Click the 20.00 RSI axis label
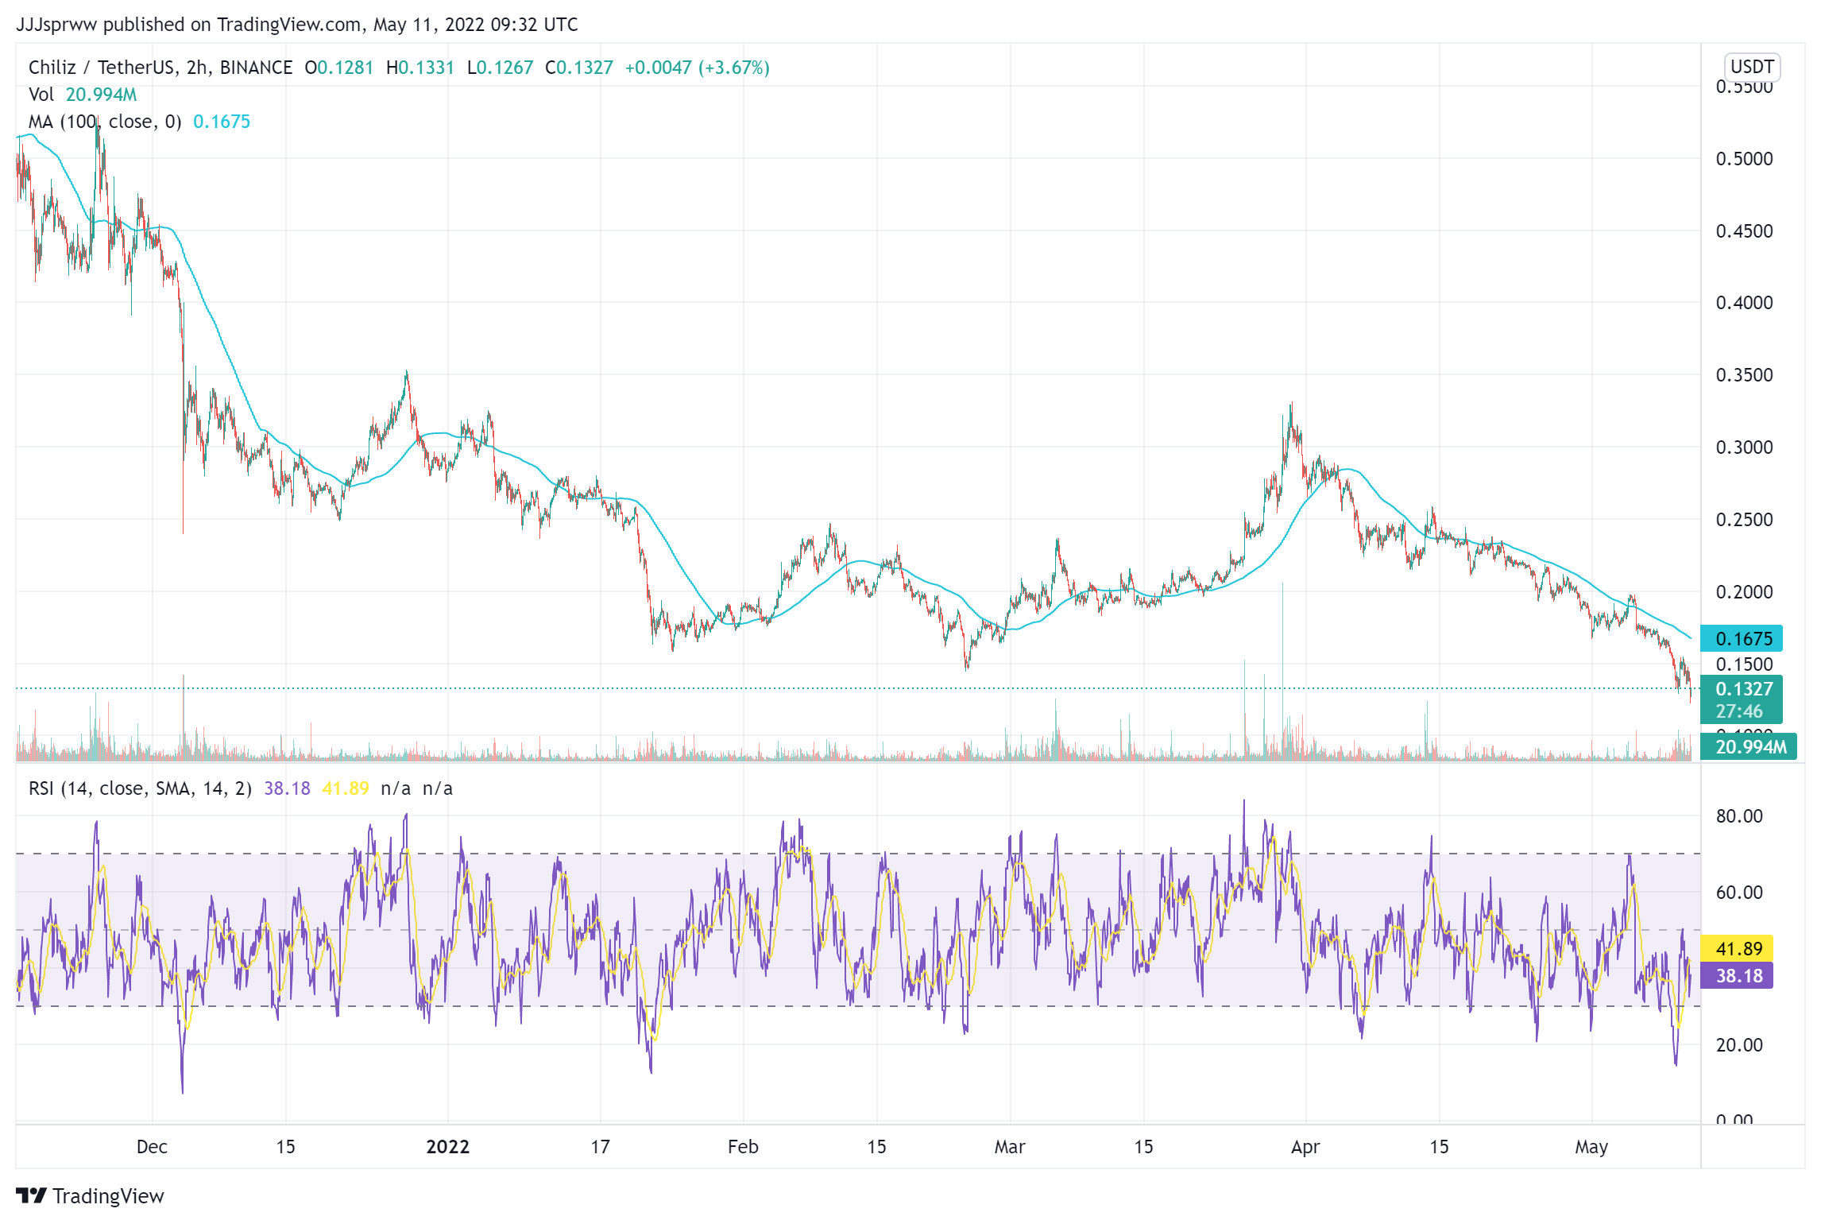The width and height of the screenshot is (1821, 1224). pyautogui.click(x=1739, y=1045)
